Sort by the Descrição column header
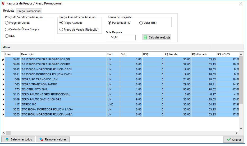Viewport: 247px width, 146px height. pyautogui.click(x=63, y=54)
